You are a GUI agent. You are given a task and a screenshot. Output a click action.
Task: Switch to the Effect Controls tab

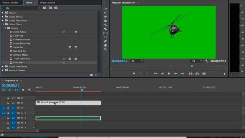(x=47, y=3)
